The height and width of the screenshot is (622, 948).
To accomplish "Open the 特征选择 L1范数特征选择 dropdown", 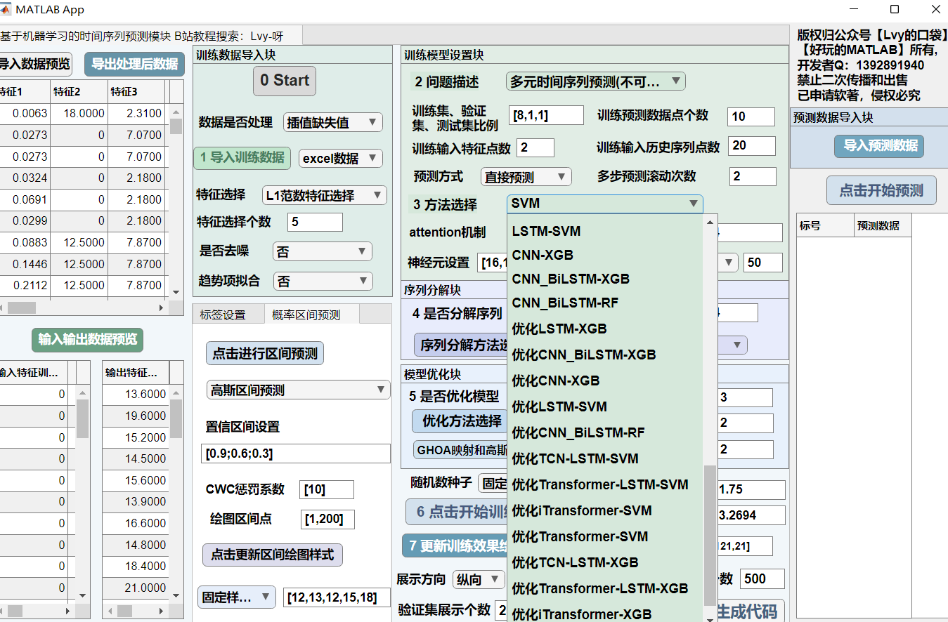I will click(324, 195).
